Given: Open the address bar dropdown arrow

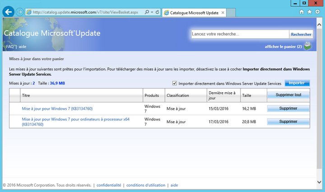Looking at the screenshot, I should pyautogui.click(x=152, y=12).
